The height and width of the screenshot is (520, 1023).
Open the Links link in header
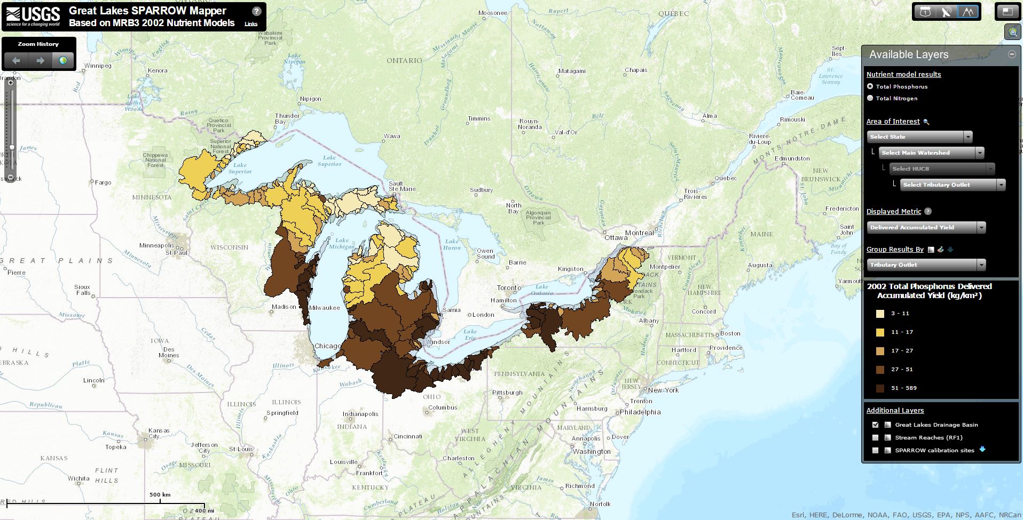251,24
